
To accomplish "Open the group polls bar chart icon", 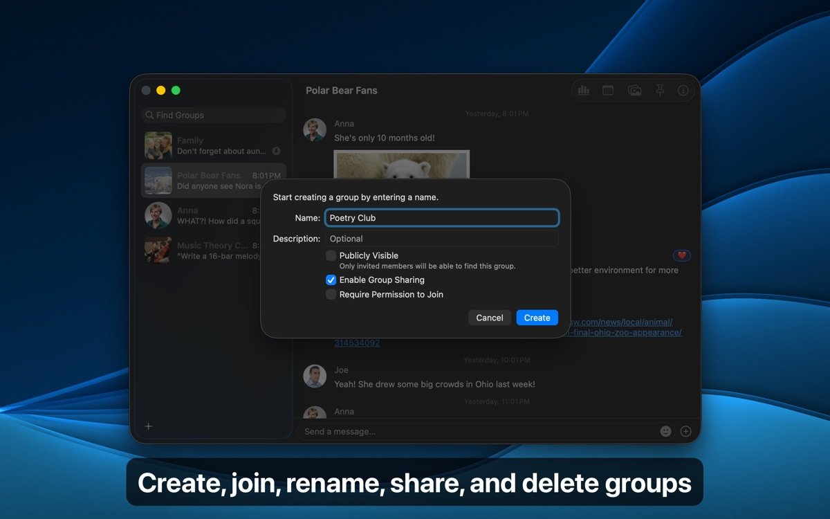I will coord(584,90).
